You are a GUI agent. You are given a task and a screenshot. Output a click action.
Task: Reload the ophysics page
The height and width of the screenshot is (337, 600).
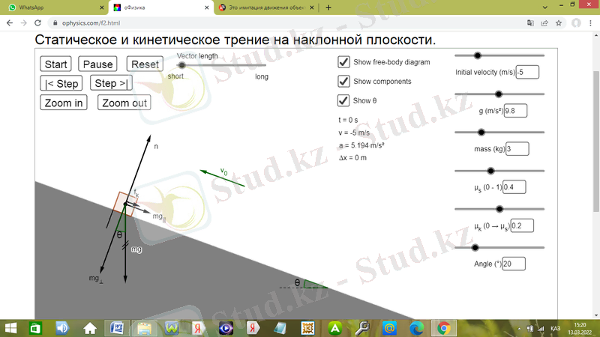coord(37,23)
